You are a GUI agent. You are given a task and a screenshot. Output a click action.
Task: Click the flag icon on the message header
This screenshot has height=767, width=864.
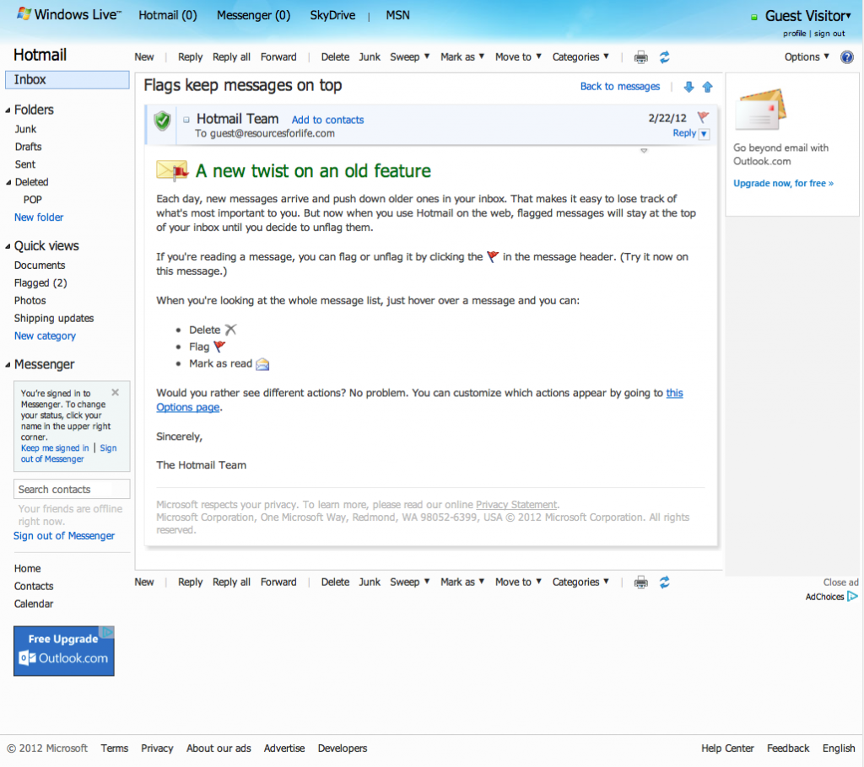pos(703,117)
